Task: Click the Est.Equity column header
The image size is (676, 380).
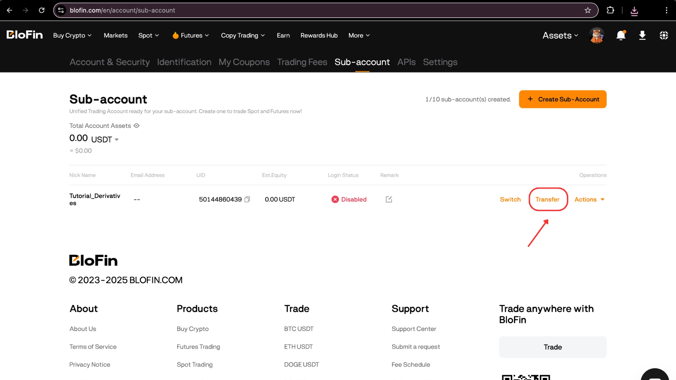Action: 274,175
